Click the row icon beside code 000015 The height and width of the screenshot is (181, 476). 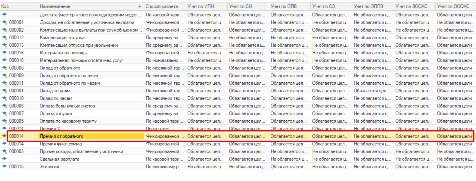click(x=4, y=167)
